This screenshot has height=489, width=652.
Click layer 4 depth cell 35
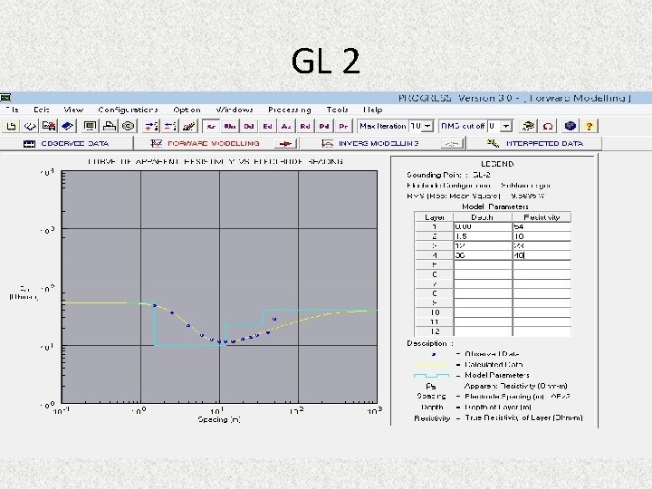(483, 255)
